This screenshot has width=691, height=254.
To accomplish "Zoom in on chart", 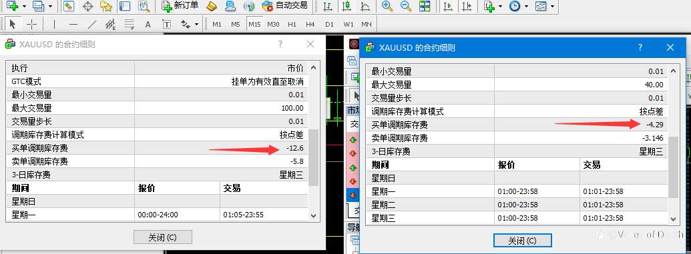I will (387, 6).
